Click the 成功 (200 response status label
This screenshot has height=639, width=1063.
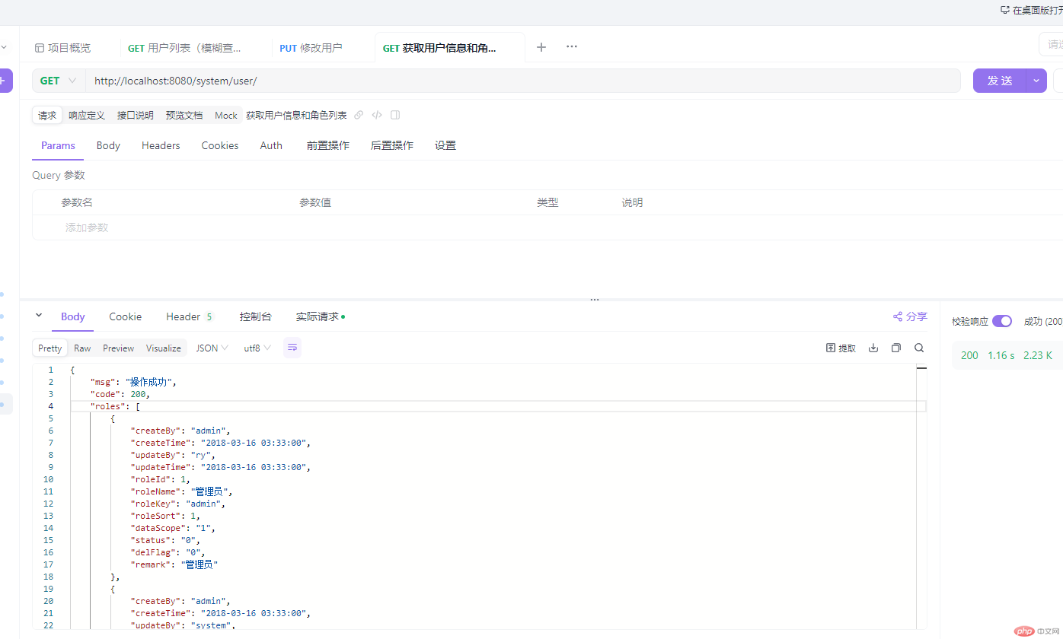(1043, 322)
